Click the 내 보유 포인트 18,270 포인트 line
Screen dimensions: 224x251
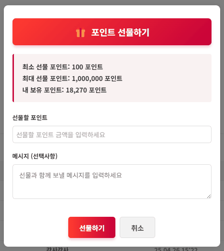[x=64, y=90]
